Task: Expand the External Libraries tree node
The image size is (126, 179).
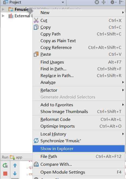Action: click(3, 16)
